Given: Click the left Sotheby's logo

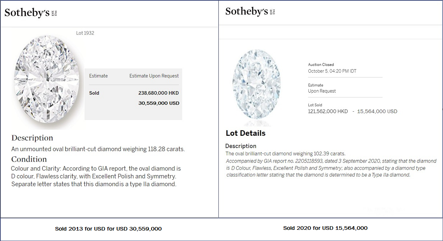Looking at the screenshot, I should pyautogui.click(x=31, y=13).
